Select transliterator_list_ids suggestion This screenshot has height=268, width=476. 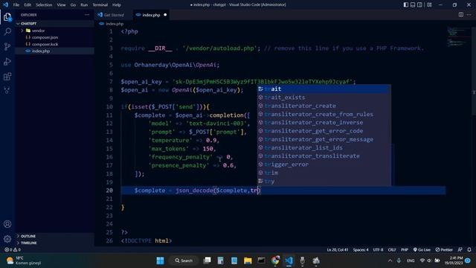coord(324,147)
